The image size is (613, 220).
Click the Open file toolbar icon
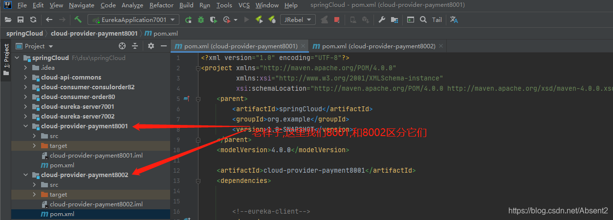(8, 20)
